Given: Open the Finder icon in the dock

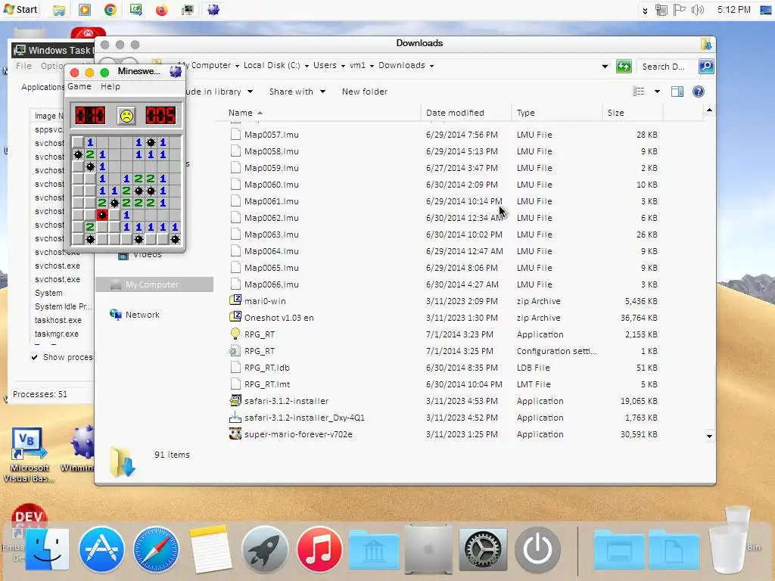Looking at the screenshot, I should click(x=47, y=549).
